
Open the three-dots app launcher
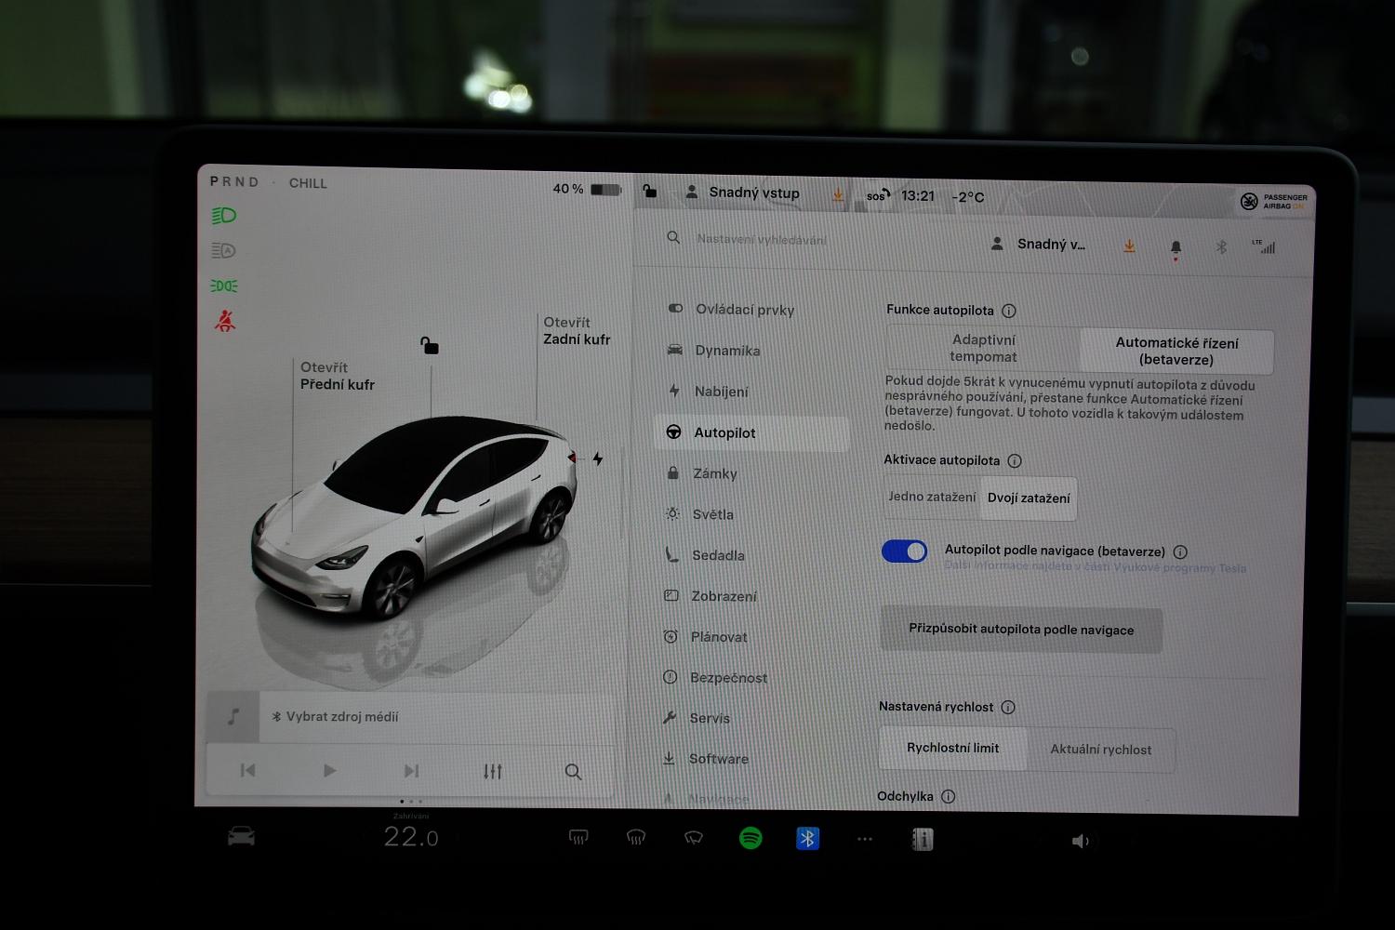click(865, 839)
